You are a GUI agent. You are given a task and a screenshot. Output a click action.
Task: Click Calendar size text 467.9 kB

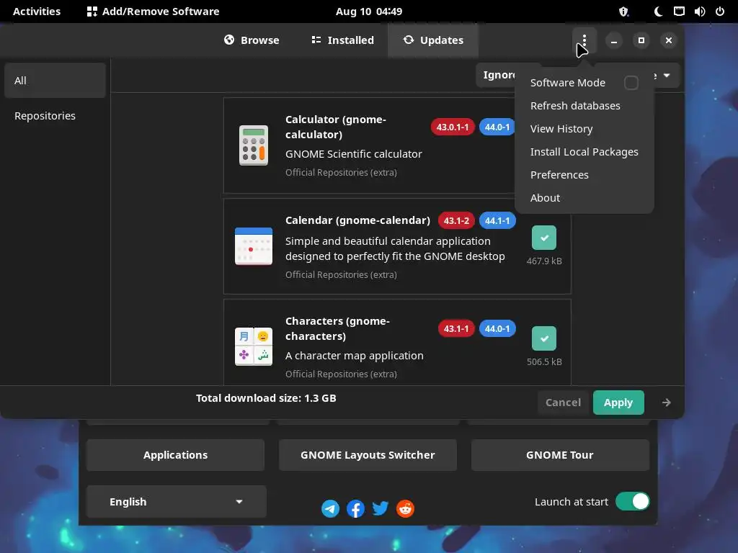tap(544, 261)
